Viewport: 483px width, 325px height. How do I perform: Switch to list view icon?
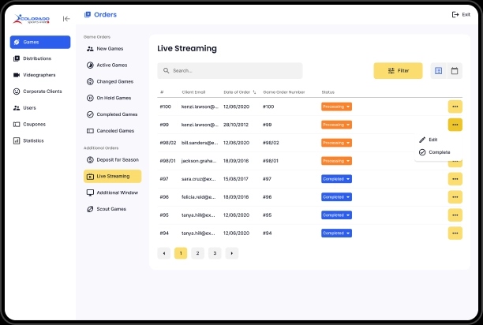pos(438,71)
